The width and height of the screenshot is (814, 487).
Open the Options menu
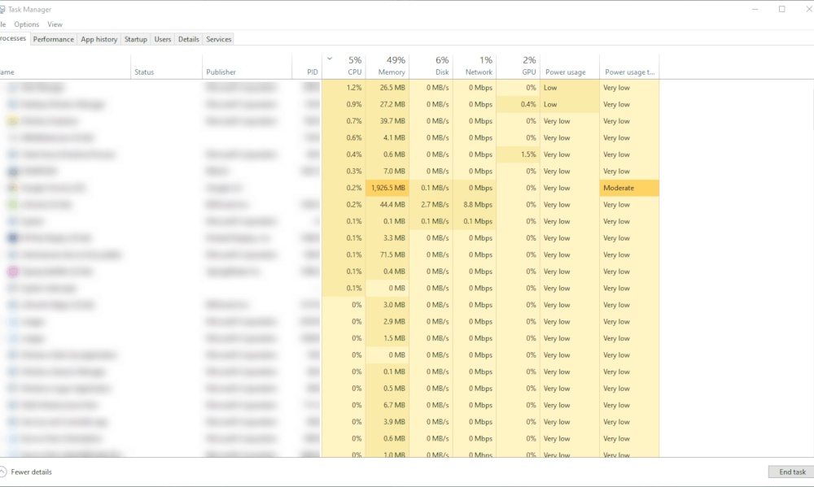[x=26, y=24]
